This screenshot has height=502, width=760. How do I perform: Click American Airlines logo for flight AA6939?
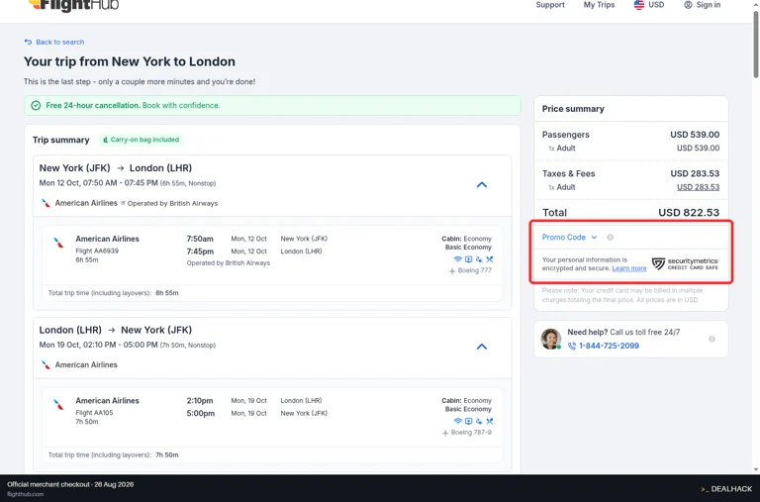click(x=58, y=243)
